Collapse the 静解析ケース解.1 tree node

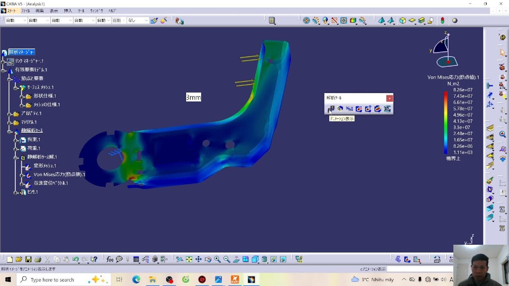pos(16,157)
